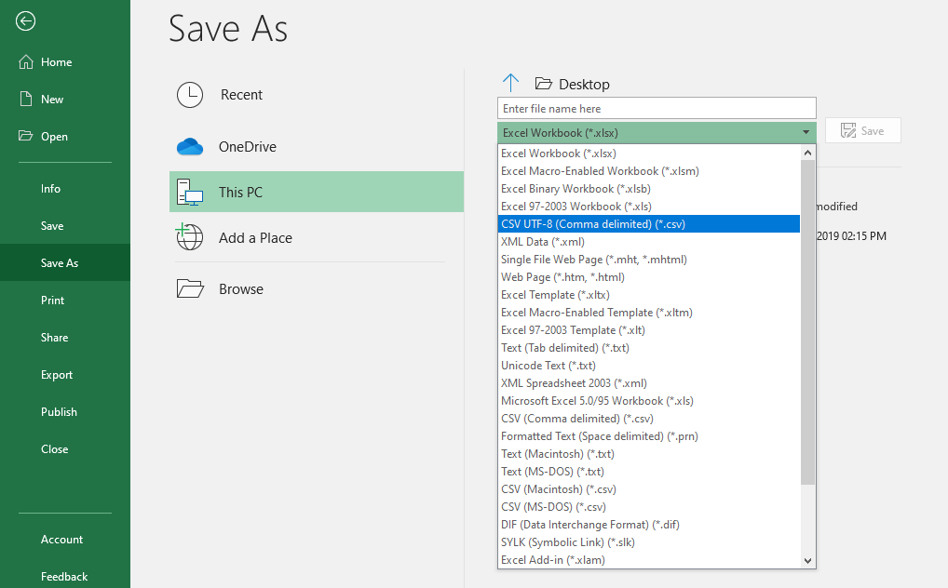Click the file name input field

coord(657,109)
